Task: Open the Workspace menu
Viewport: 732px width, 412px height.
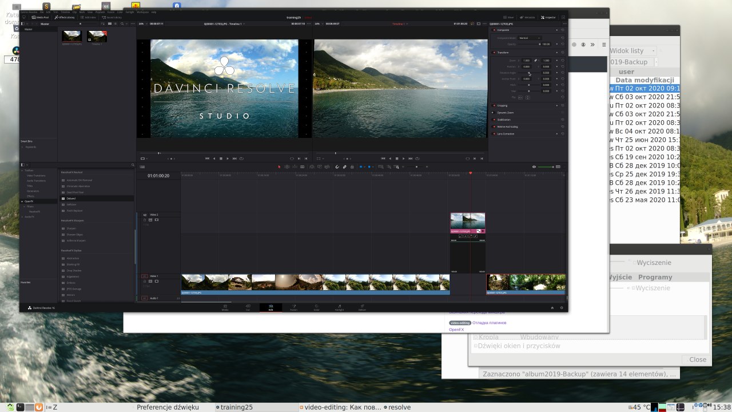Action: click(142, 12)
